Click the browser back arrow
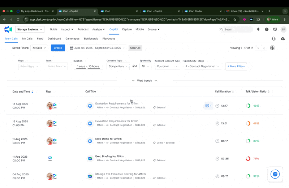This screenshot has width=289, height=188. pos(4,20)
